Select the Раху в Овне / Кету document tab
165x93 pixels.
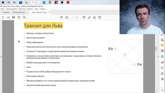pyautogui.click(x=39, y=12)
